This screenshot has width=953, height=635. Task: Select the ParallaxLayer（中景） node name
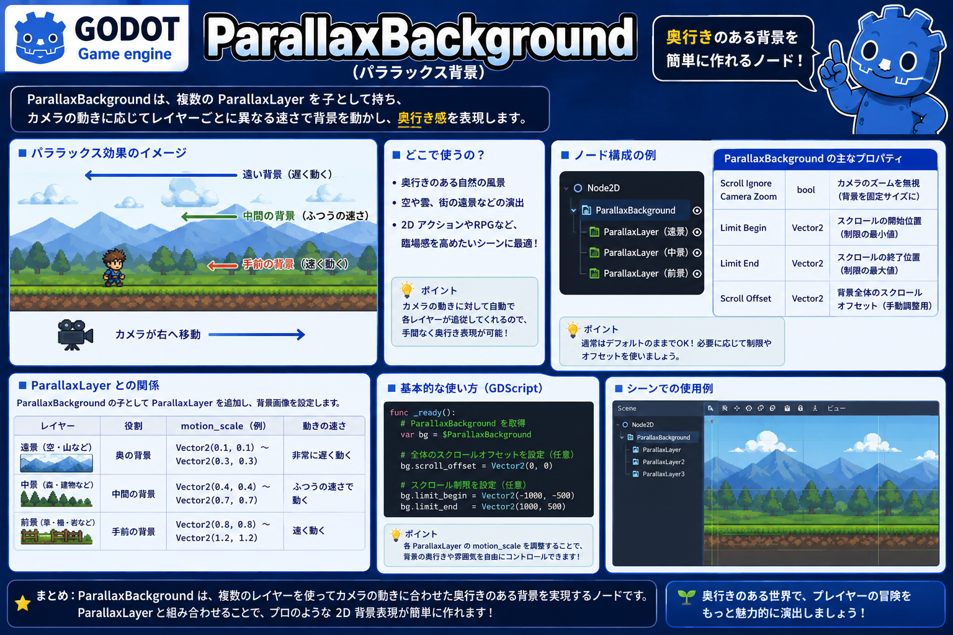pos(645,252)
